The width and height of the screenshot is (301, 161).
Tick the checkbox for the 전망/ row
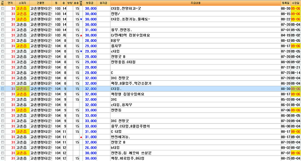[x=3, y=14]
